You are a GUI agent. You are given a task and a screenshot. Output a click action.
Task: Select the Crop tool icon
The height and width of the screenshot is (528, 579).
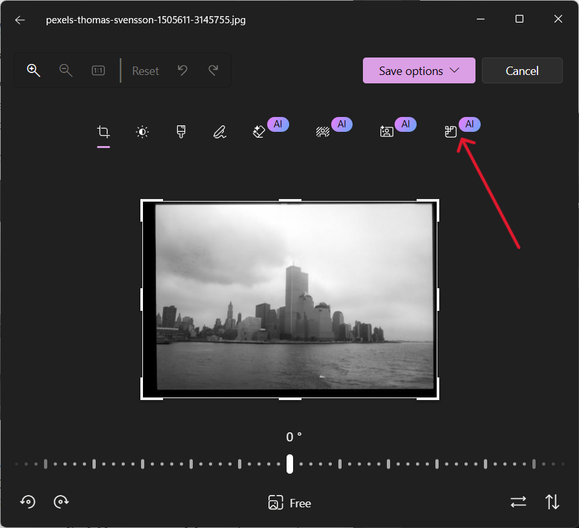pyautogui.click(x=104, y=132)
